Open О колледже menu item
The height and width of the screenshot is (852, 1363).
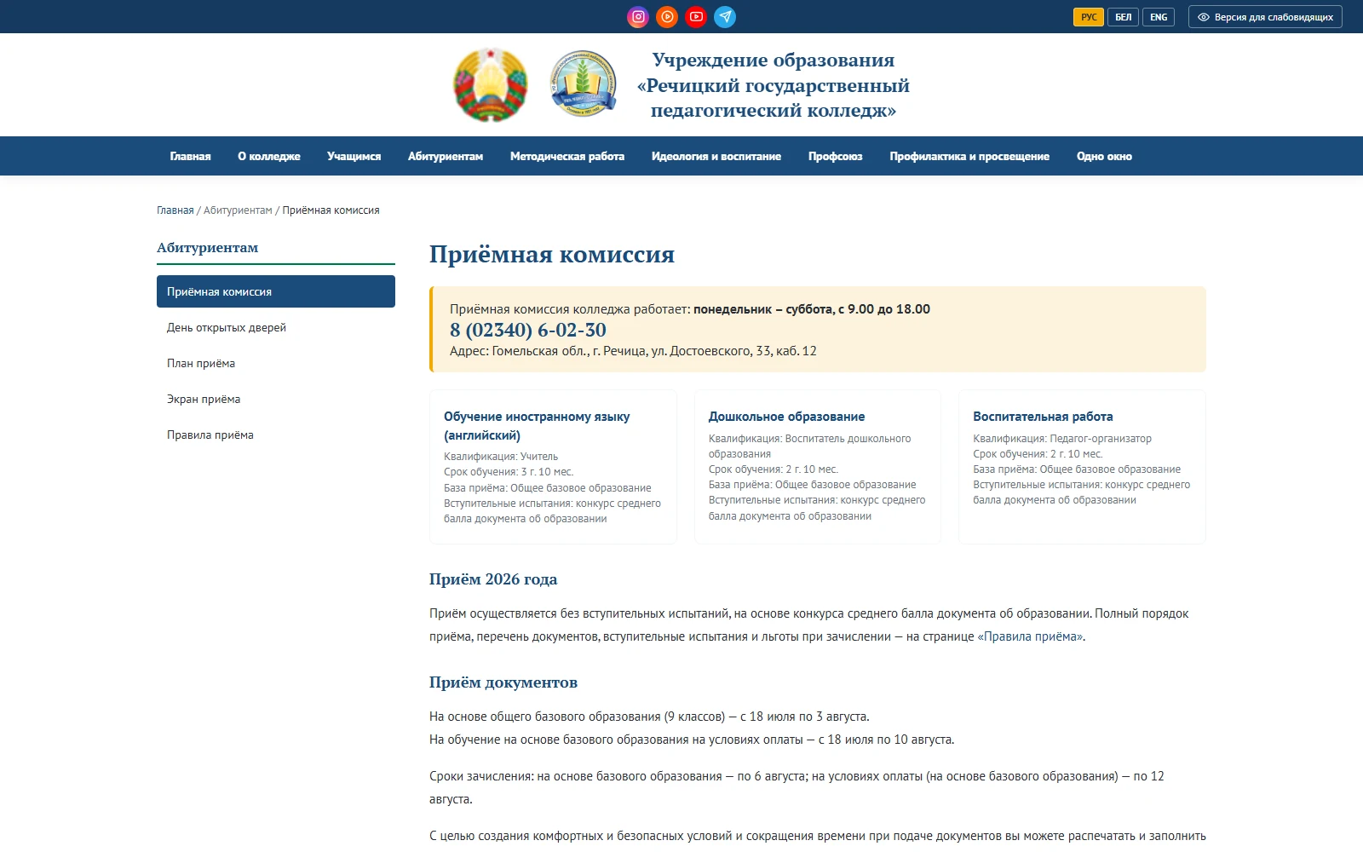click(x=269, y=156)
